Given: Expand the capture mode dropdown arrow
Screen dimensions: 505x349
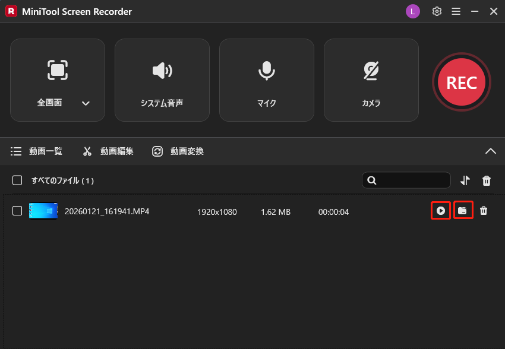Looking at the screenshot, I should coord(86,103).
